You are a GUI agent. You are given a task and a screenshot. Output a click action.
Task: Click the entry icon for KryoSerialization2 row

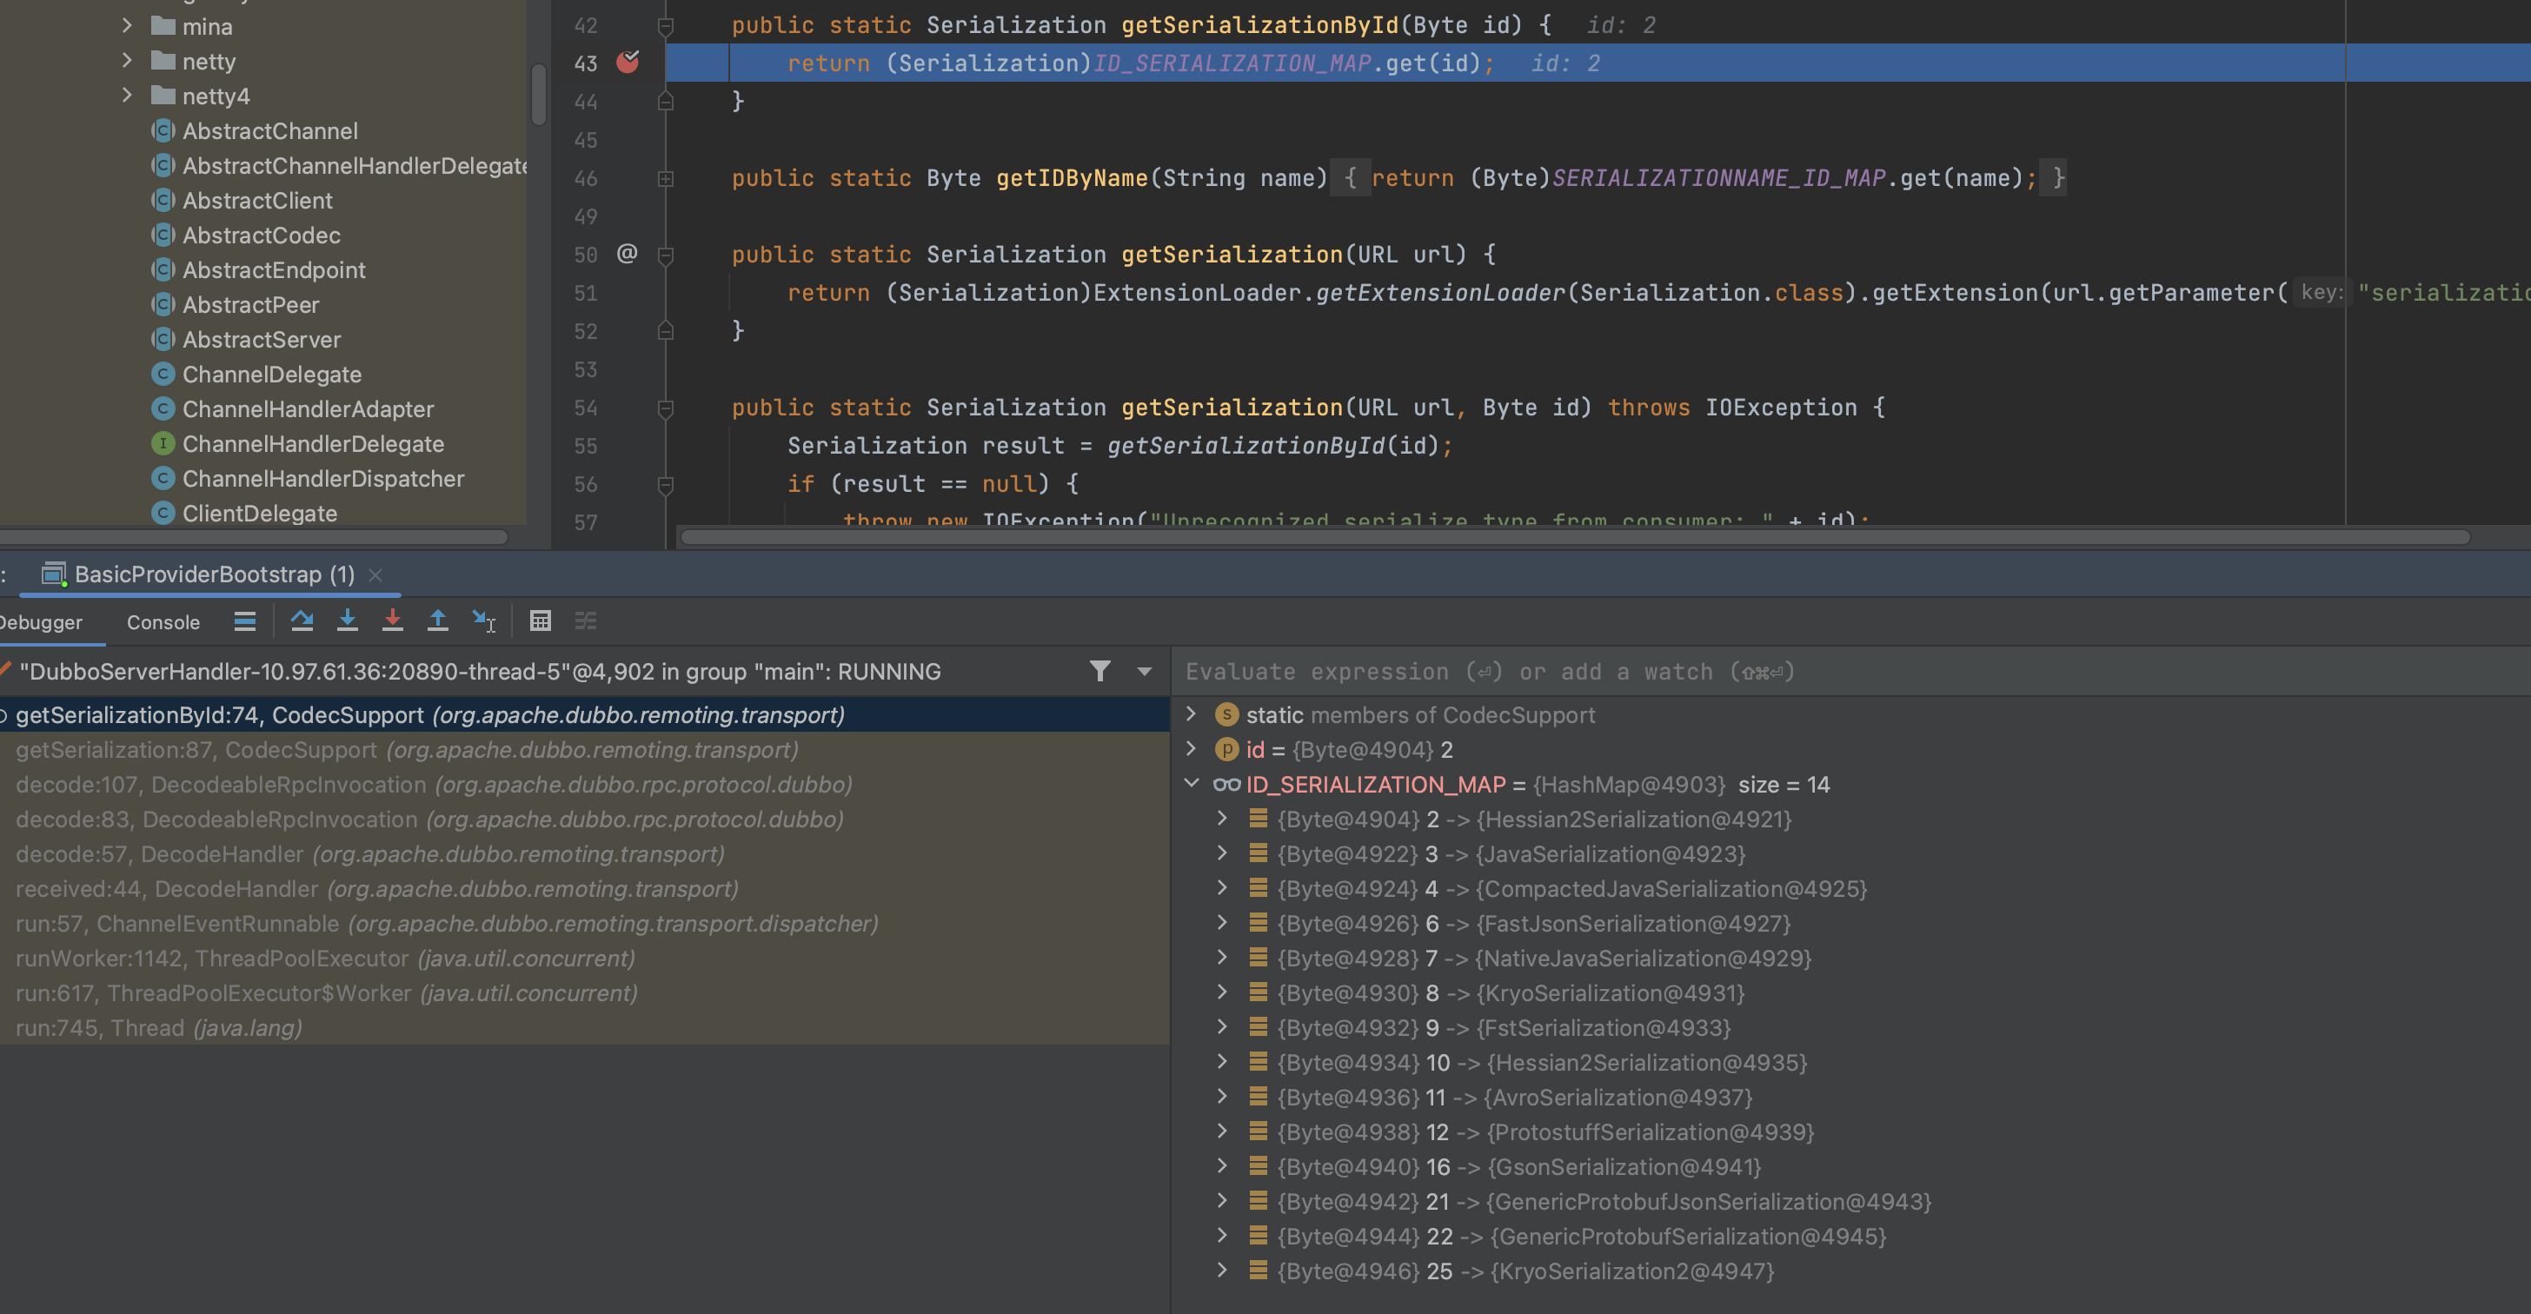tap(1258, 1270)
